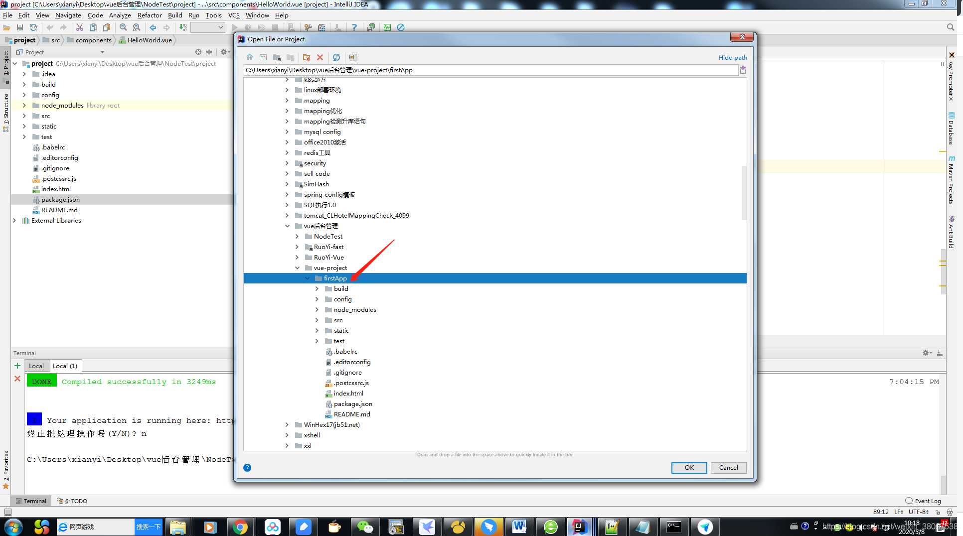Close terminal session with red X
Image resolution: width=963 pixels, height=536 pixels.
click(17, 379)
